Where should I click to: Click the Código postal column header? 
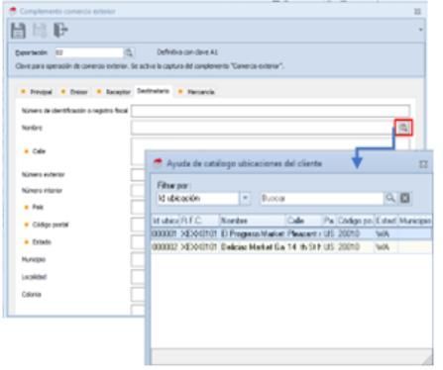tap(355, 221)
